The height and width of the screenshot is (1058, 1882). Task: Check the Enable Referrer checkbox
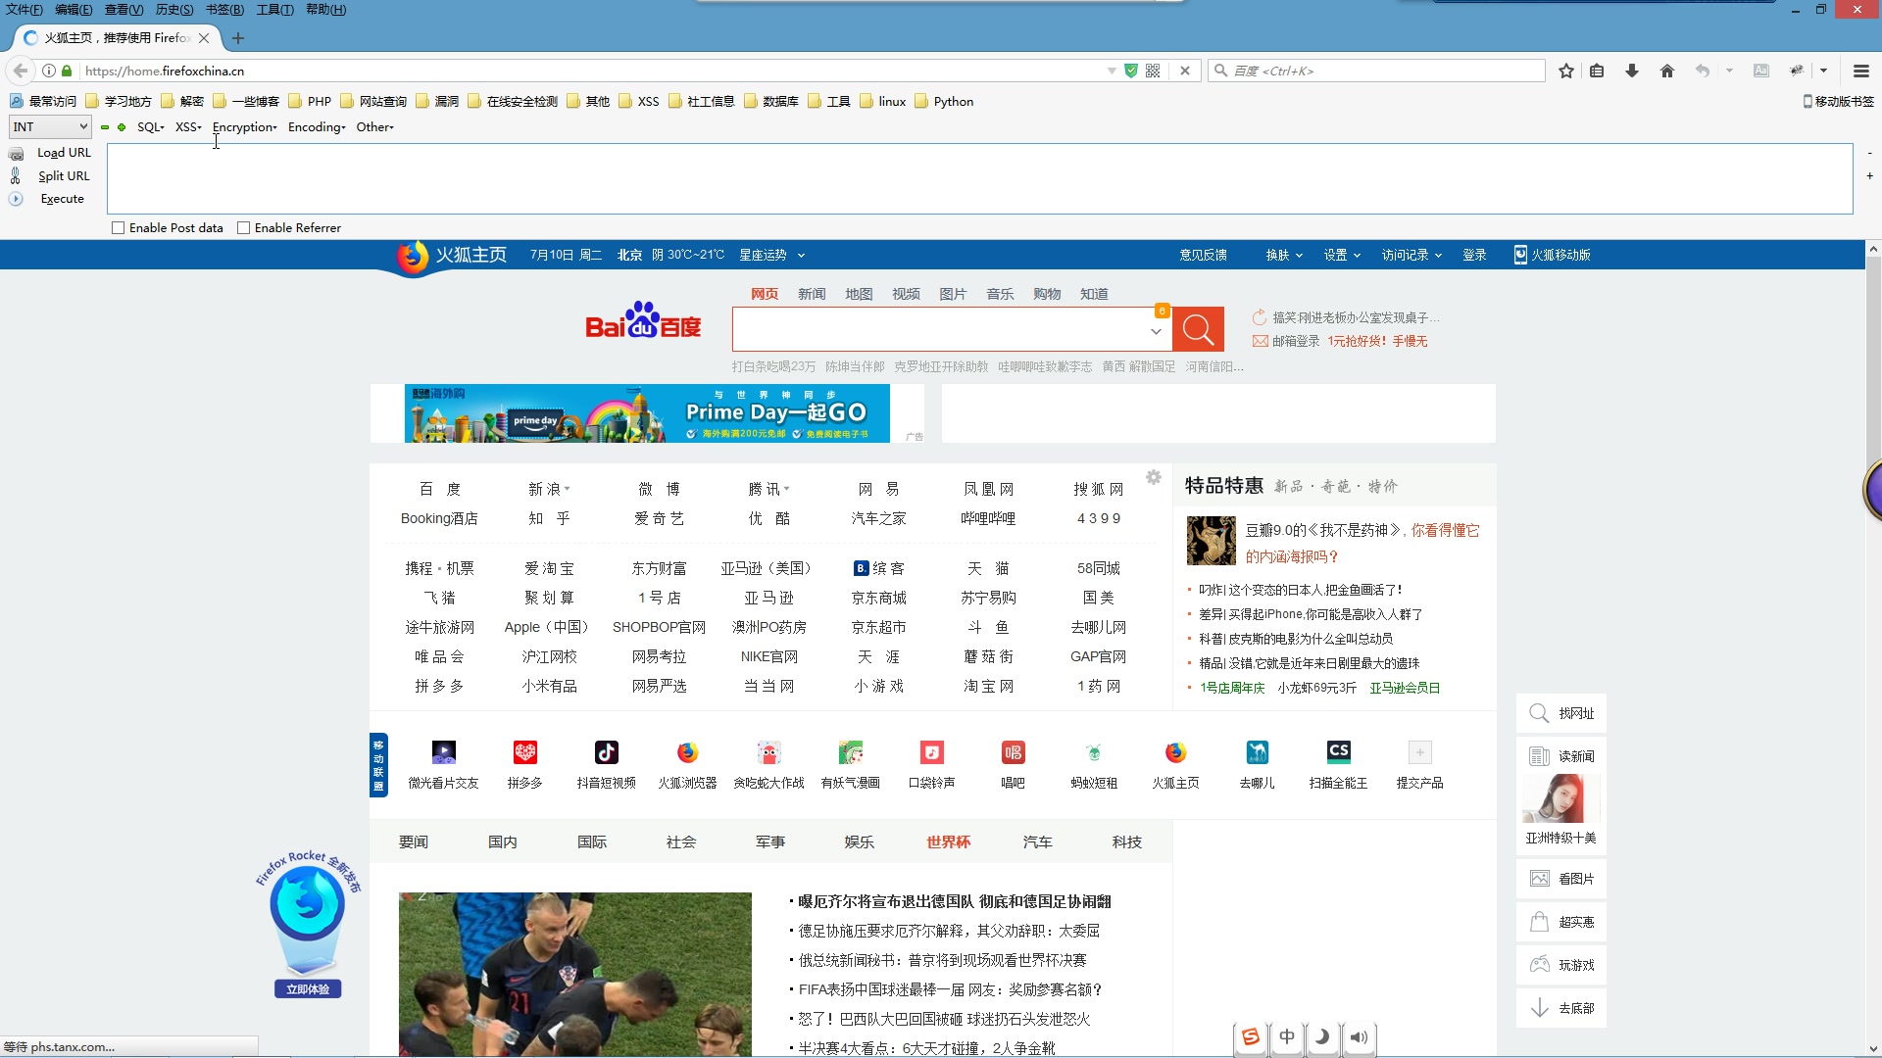click(244, 227)
